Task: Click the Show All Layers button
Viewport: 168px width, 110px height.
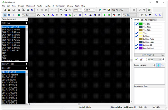Action: [x=148, y=55]
